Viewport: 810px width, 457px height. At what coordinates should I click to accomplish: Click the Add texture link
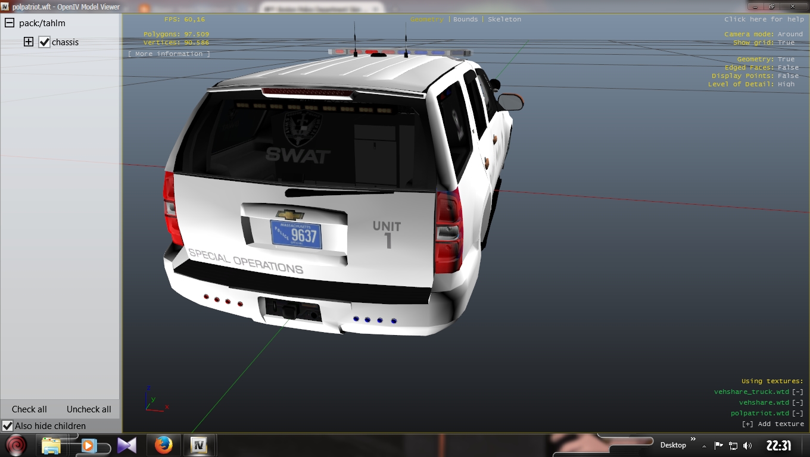[772, 424]
